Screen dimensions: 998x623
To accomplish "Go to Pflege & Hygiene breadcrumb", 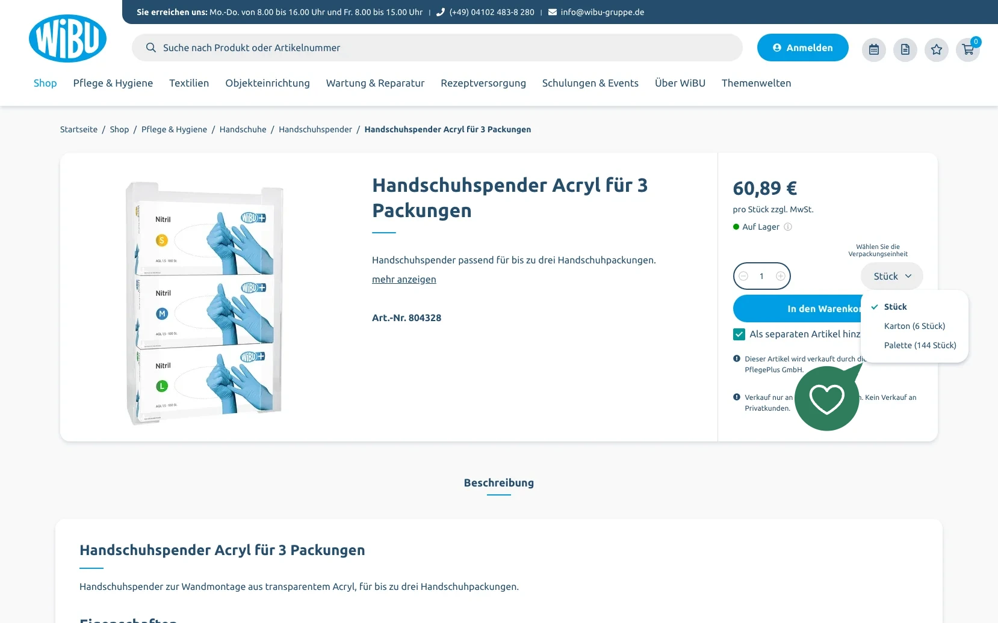I will coord(174,129).
